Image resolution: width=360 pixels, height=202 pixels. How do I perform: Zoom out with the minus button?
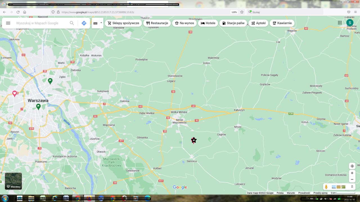pyautogui.click(x=352, y=180)
